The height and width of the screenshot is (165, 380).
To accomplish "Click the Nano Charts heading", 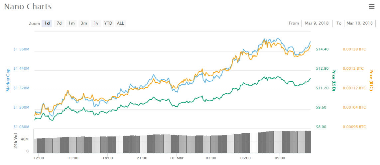I will tap(28, 7).
